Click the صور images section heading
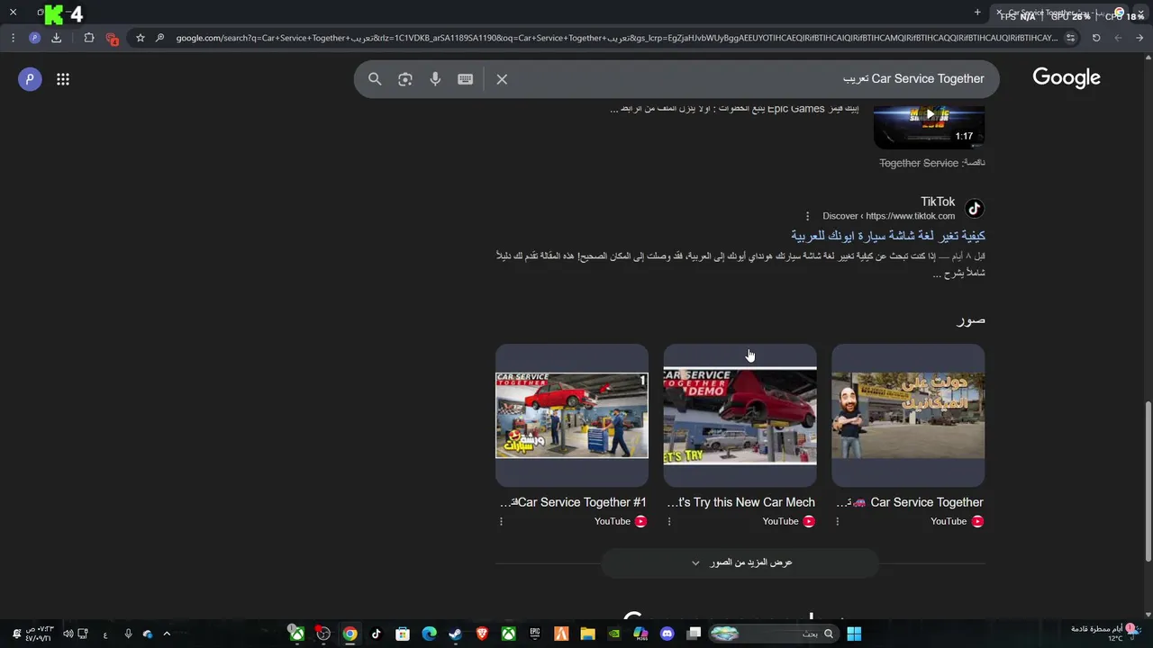The width and height of the screenshot is (1153, 648). coord(971,320)
